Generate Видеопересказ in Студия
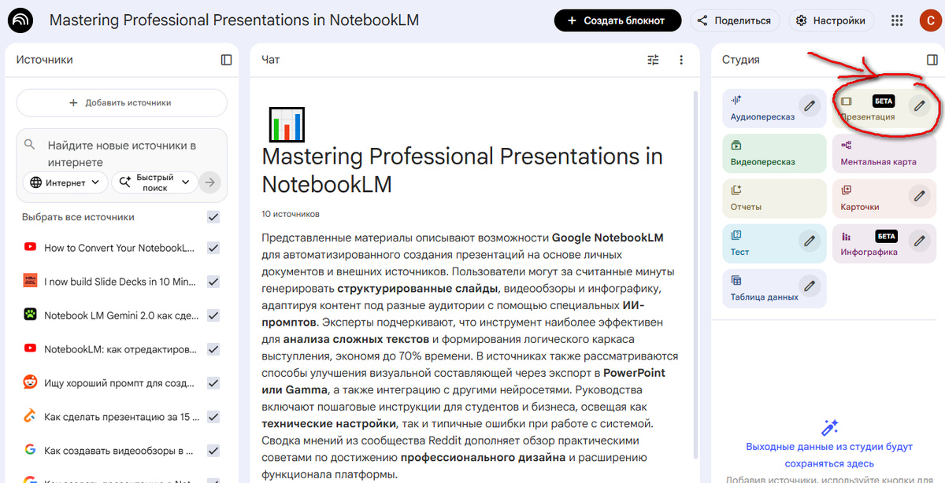Image resolution: width=945 pixels, height=483 pixels. pyautogui.click(x=775, y=154)
